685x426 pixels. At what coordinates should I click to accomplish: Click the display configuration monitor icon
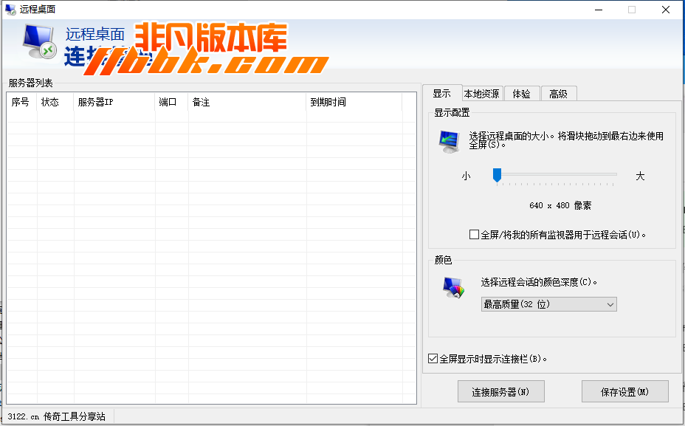(x=448, y=140)
